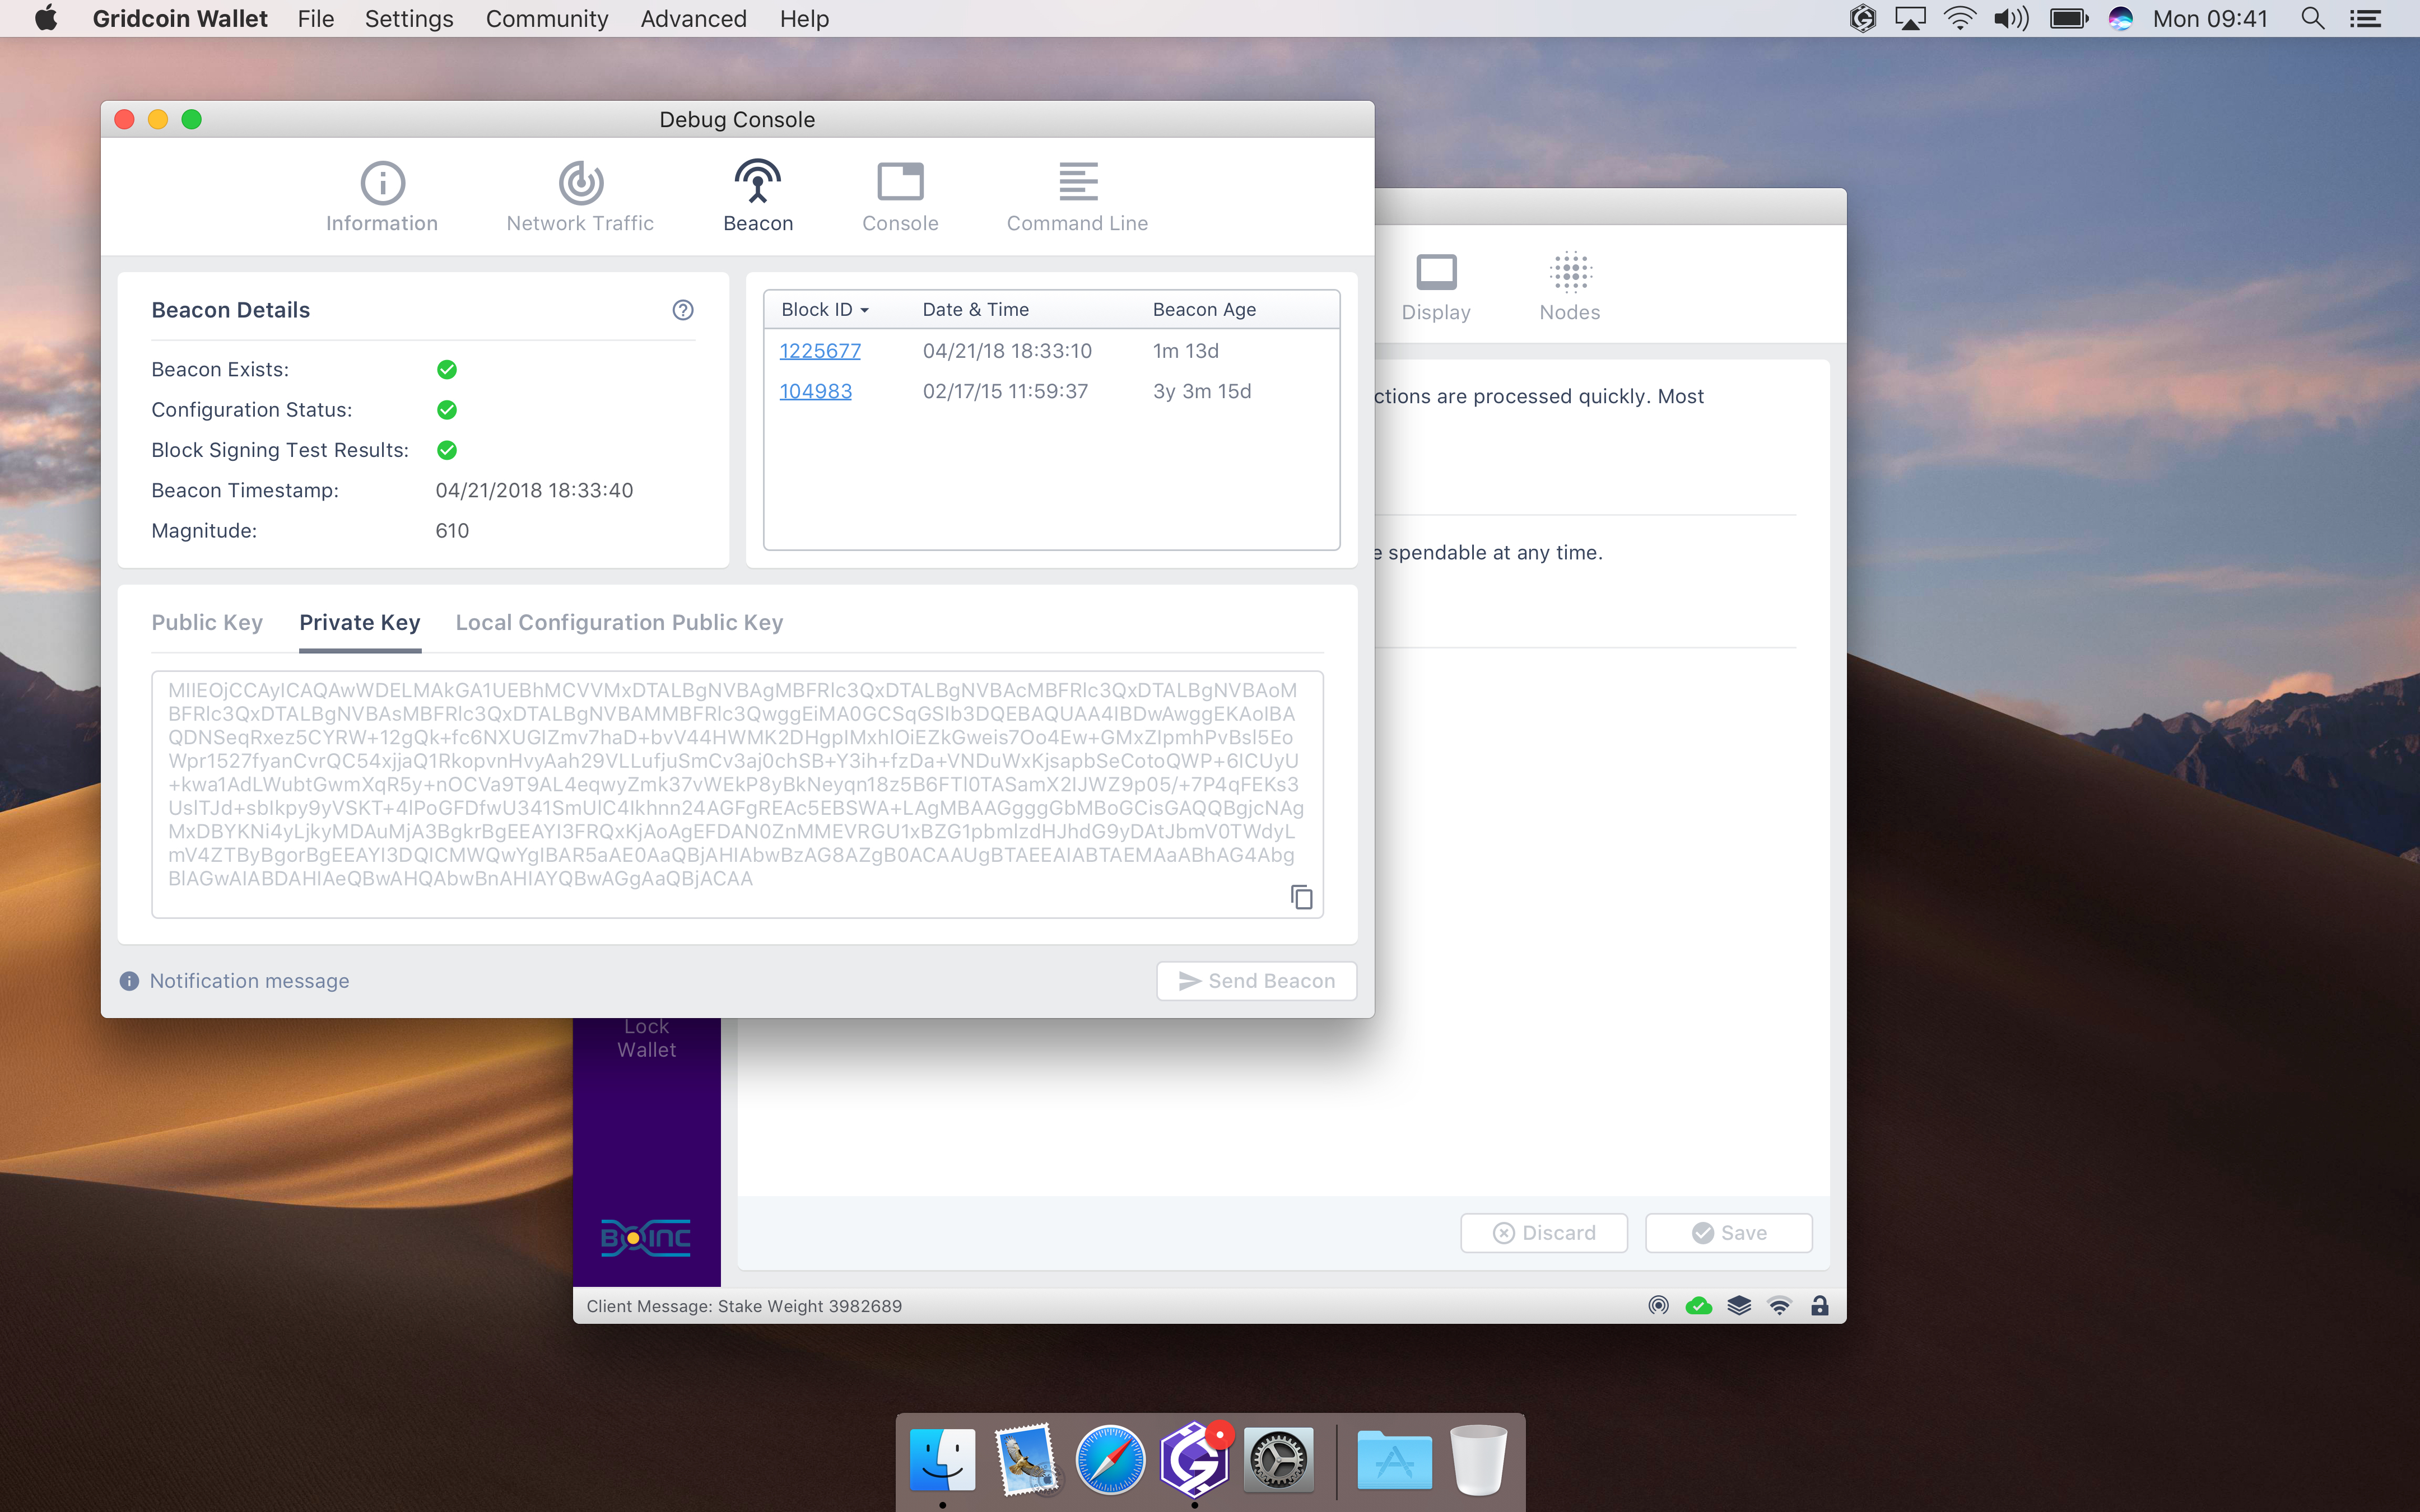Open the Network Traffic section
Image resolution: width=2420 pixels, height=1512 pixels.
click(x=580, y=197)
